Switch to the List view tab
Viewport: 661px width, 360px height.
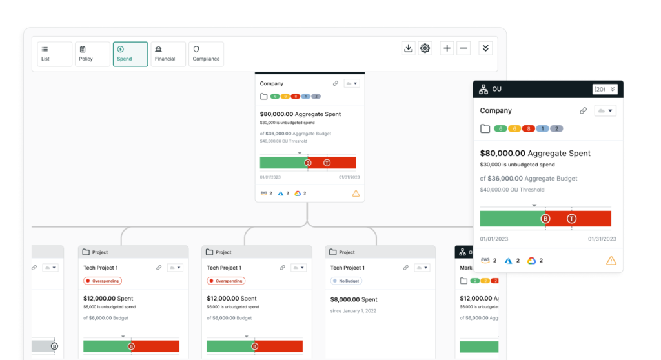click(54, 54)
